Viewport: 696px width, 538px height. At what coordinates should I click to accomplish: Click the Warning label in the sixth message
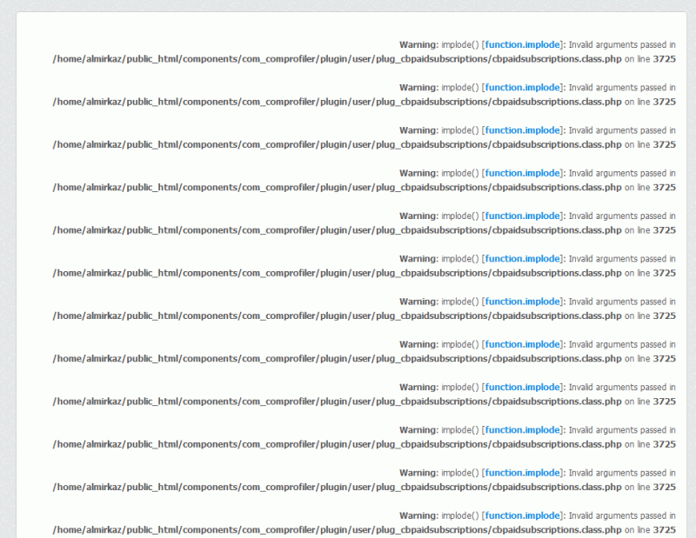[x=418, y=259]
